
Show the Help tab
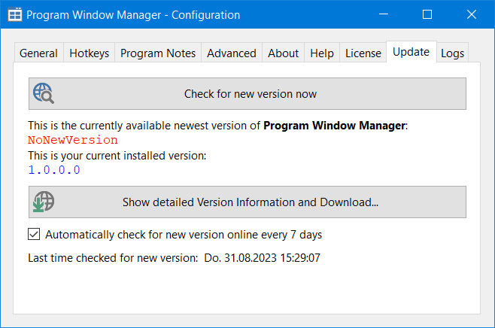(322, 53)
